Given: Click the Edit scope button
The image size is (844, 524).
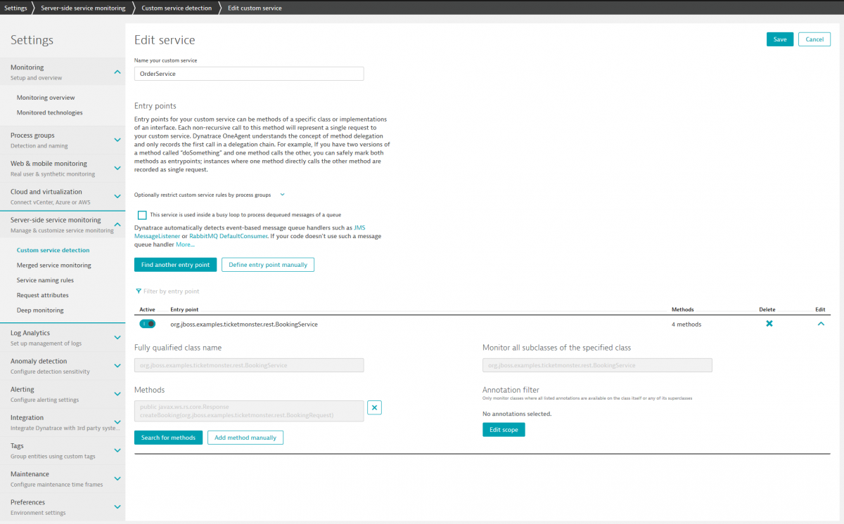Looking at the screenshot, I should click(504, 429).
